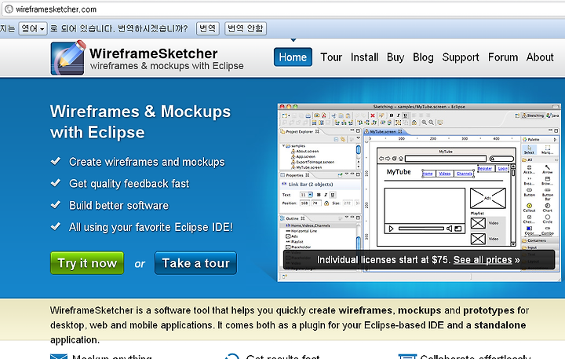
Task: Open the Blog page
Action: click(x=423, y=57)
